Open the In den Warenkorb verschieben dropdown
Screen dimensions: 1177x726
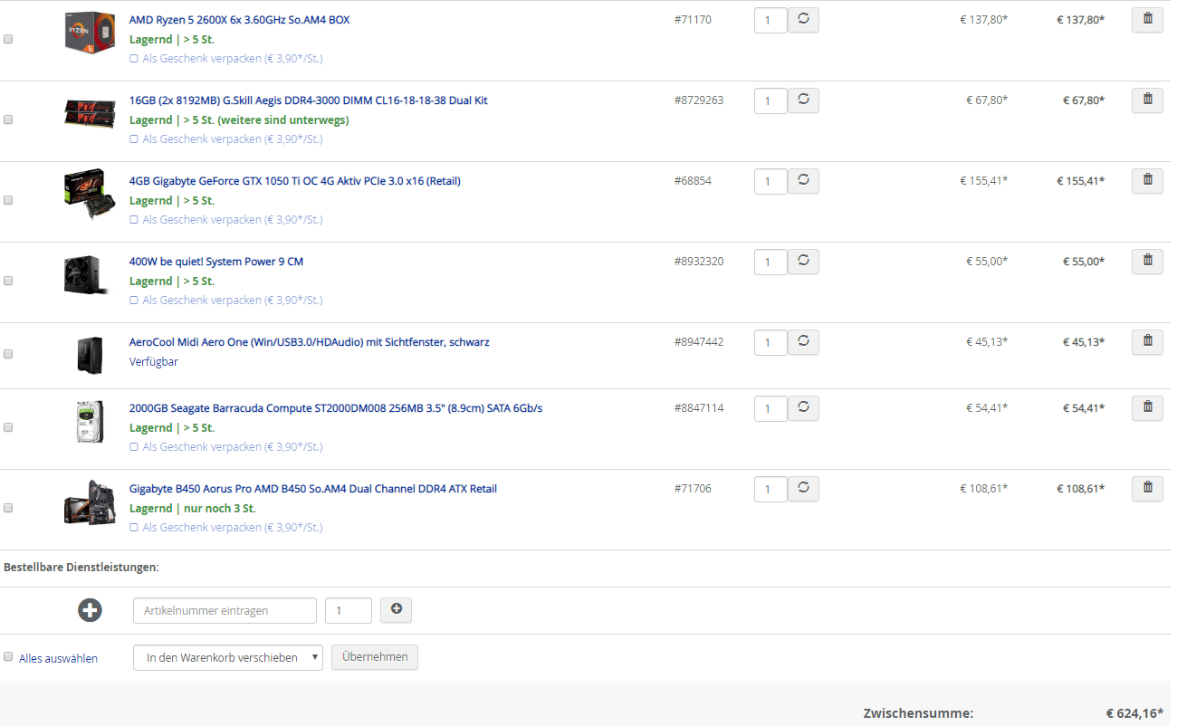click(x=227, y=657)
